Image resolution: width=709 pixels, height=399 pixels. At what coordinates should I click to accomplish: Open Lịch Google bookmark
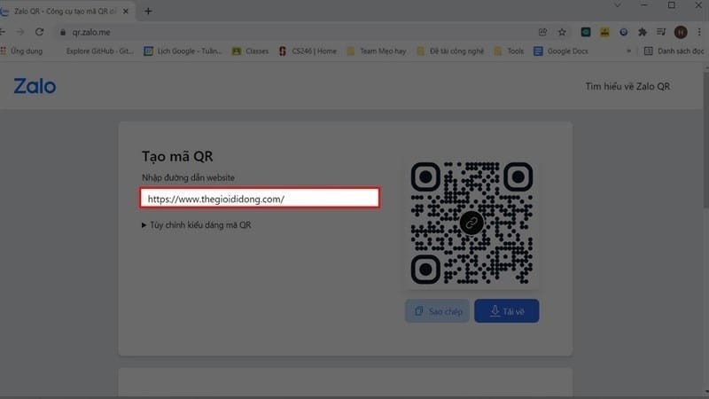(x=183, y=51)
